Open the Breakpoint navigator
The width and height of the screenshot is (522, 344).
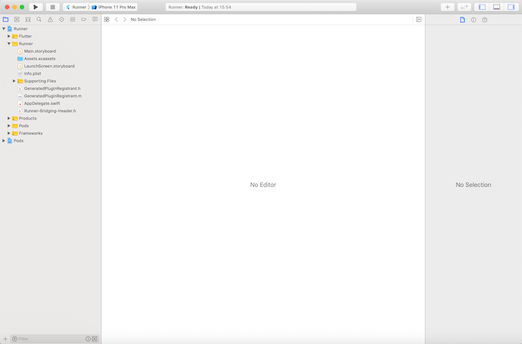pos(84,20)
